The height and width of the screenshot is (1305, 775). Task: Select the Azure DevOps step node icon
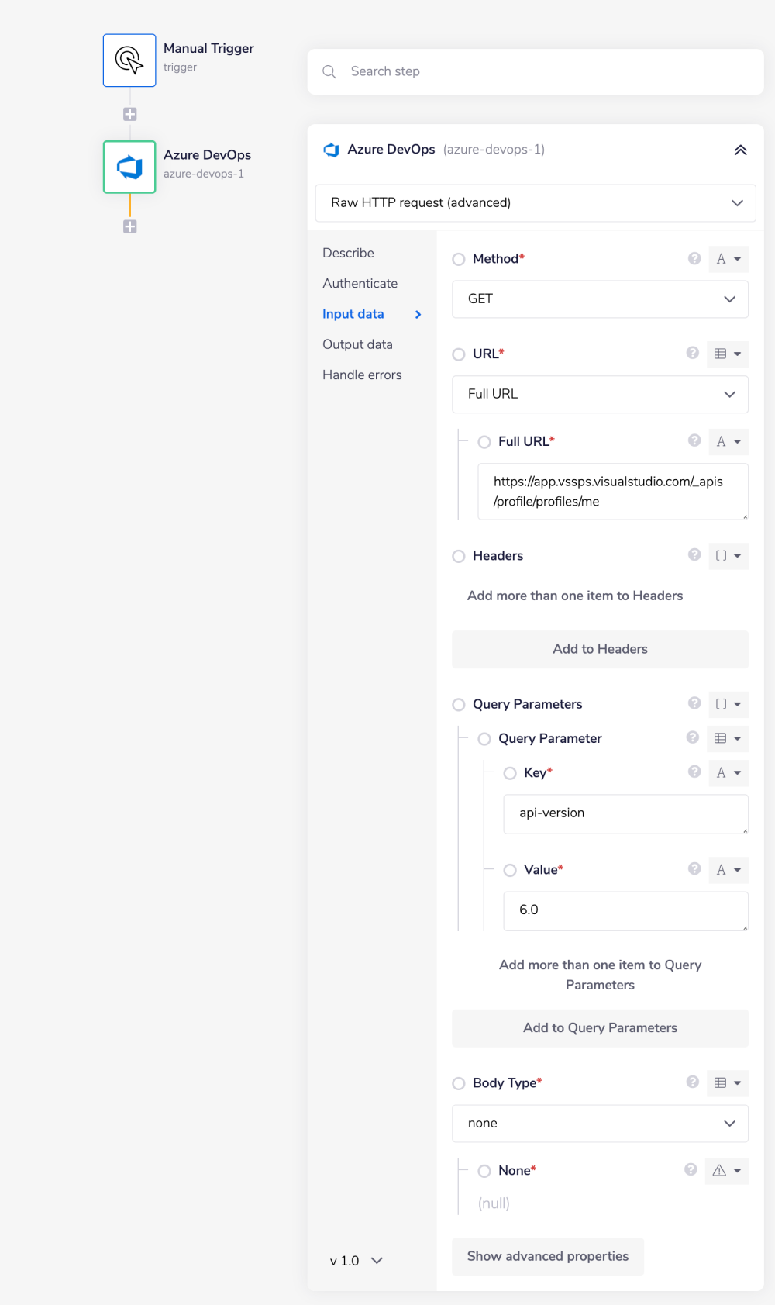click(129, 167)
